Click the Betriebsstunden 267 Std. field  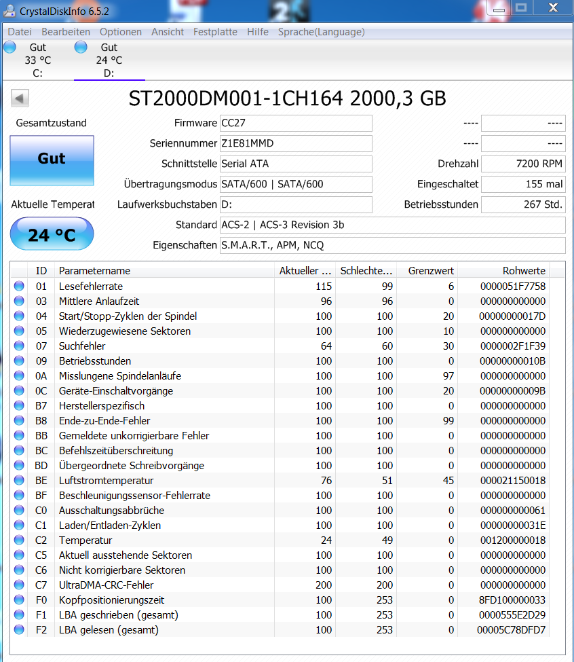[x=523, y=204]
